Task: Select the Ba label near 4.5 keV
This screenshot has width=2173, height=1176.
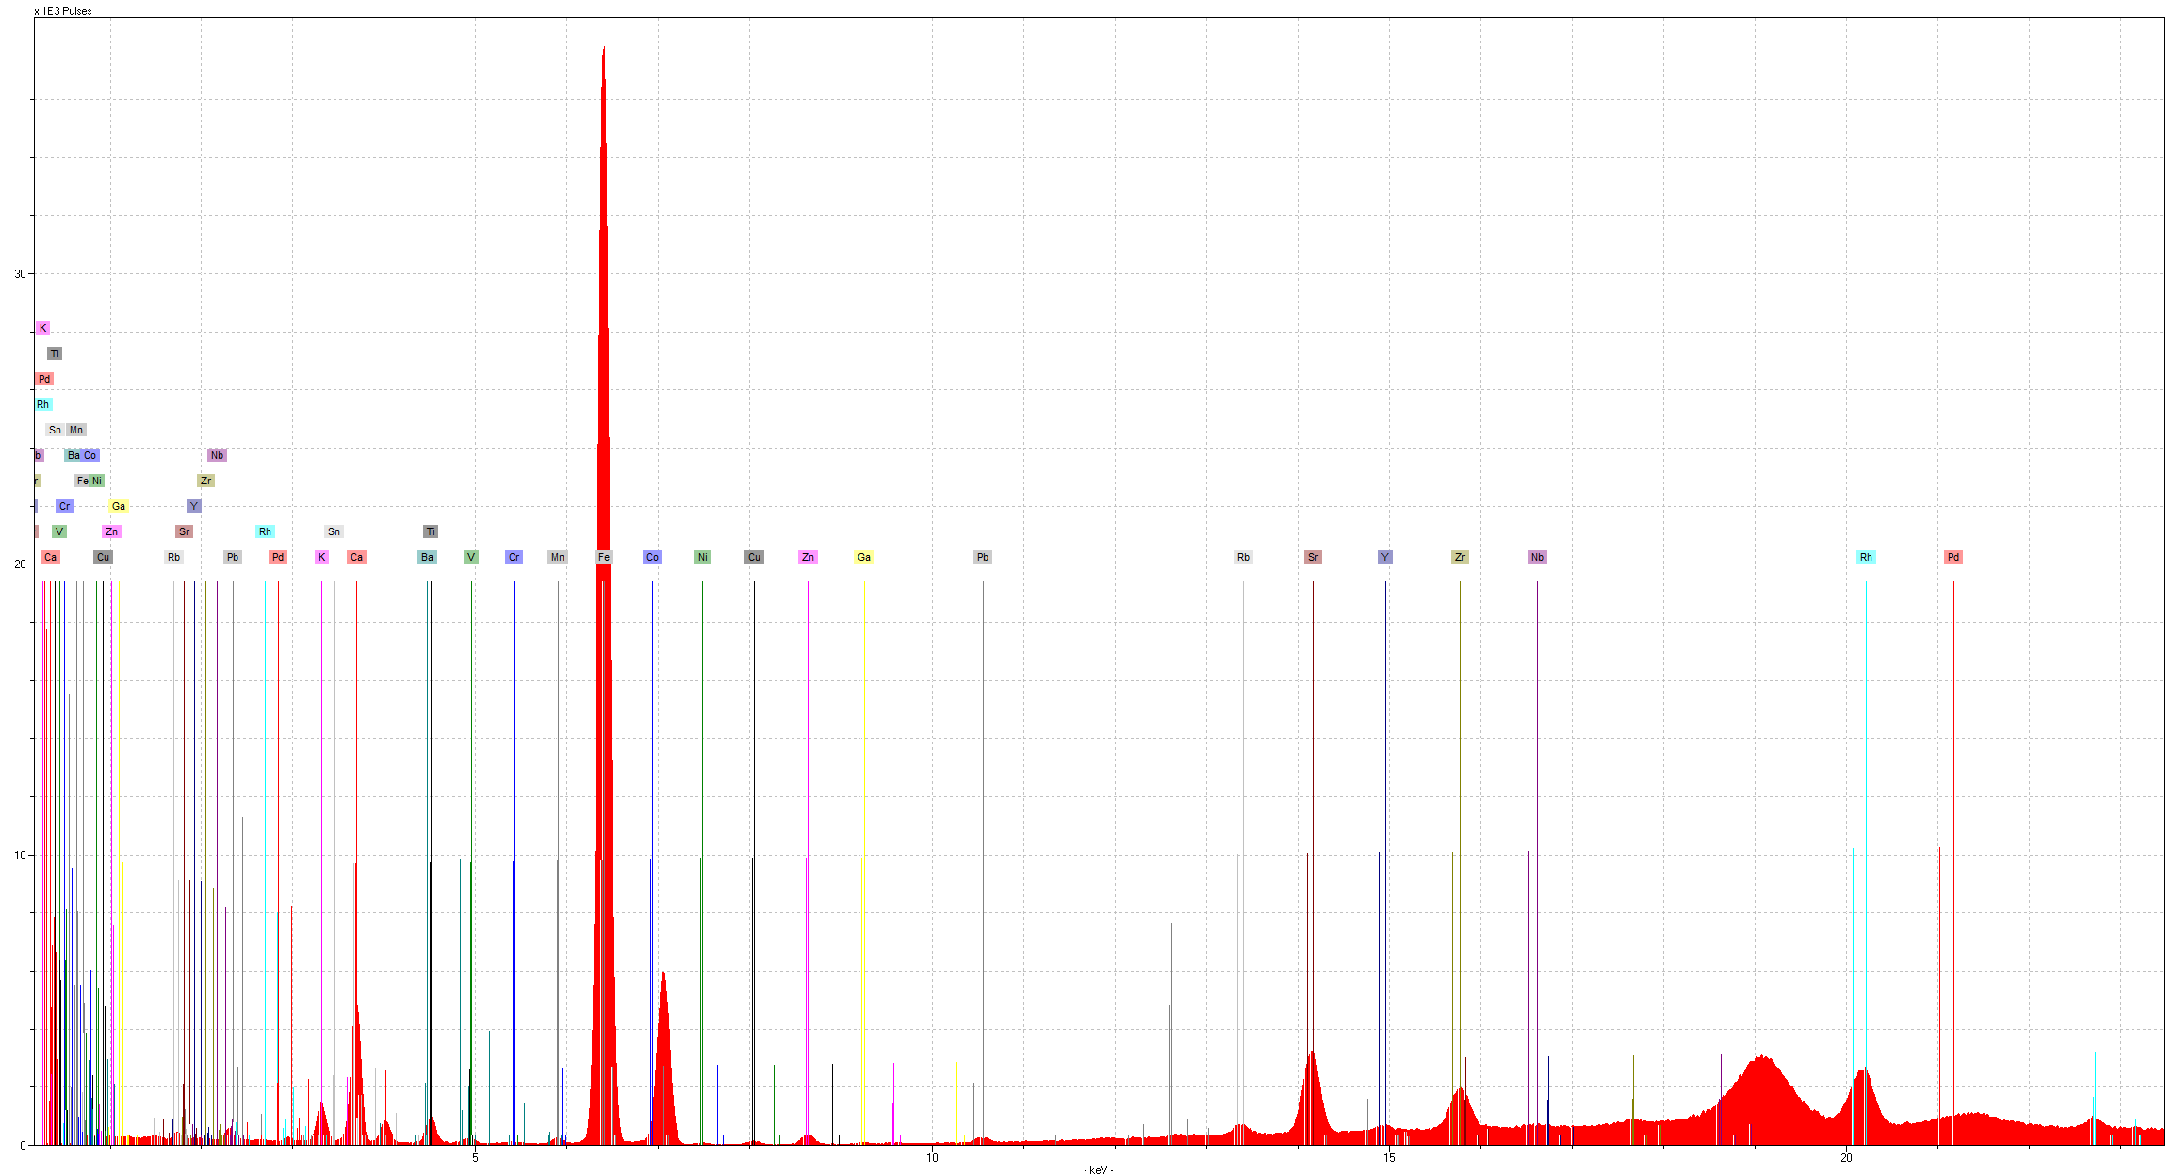Action: click(x=427, y=557)
